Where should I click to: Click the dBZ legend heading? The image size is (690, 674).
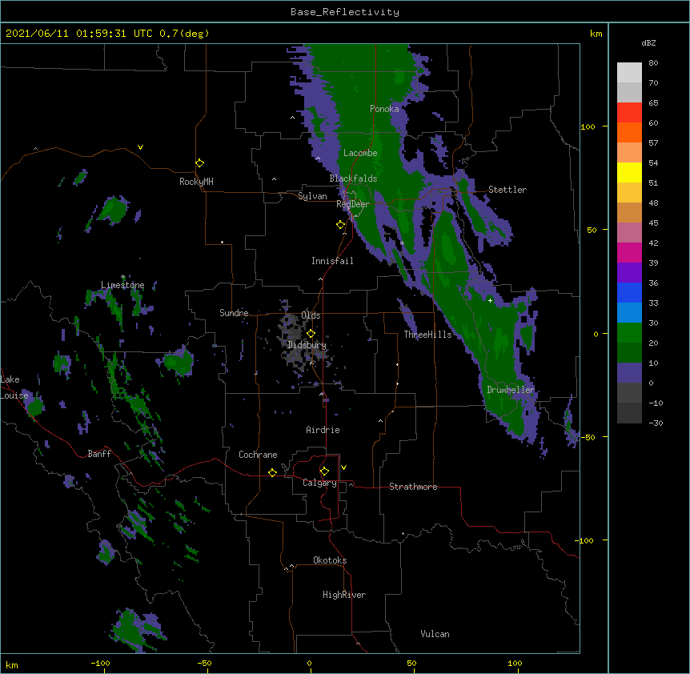pyautogui.click(x=648, y=43)
